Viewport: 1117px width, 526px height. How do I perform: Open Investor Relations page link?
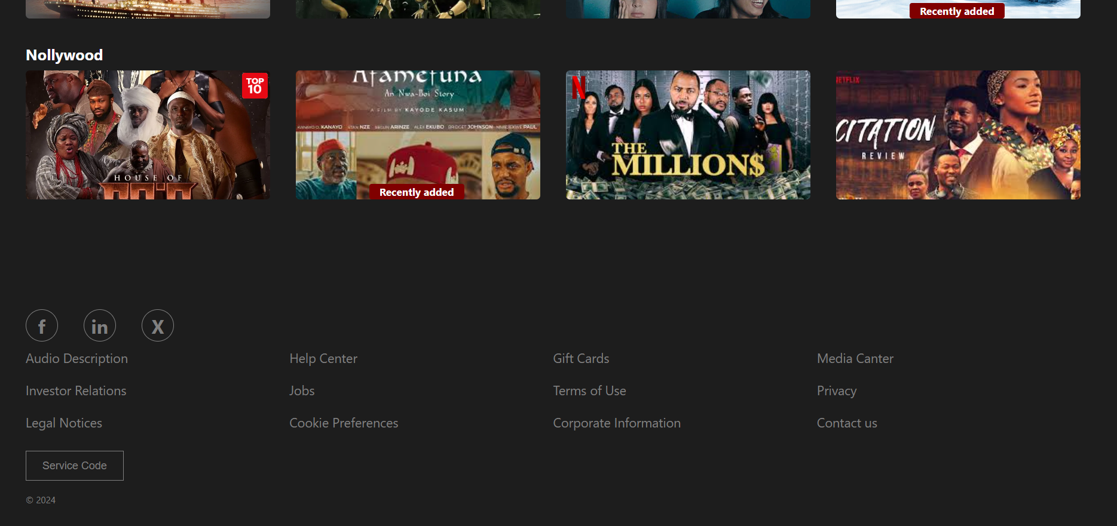[x=76, y=391]
